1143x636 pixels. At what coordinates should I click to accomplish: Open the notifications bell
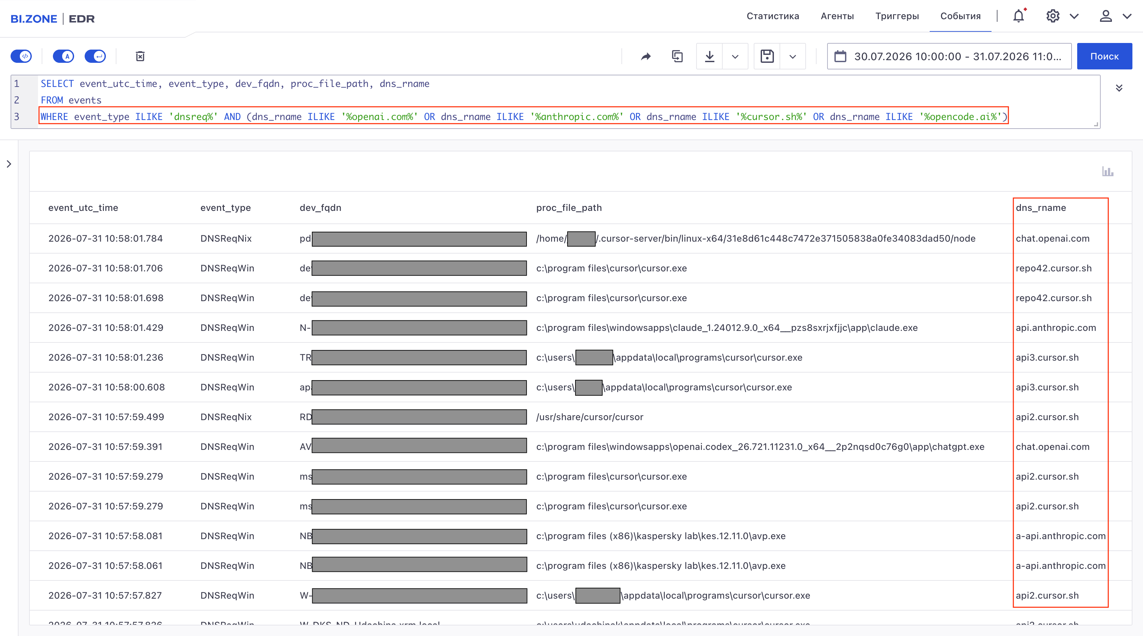point(1019,16)
